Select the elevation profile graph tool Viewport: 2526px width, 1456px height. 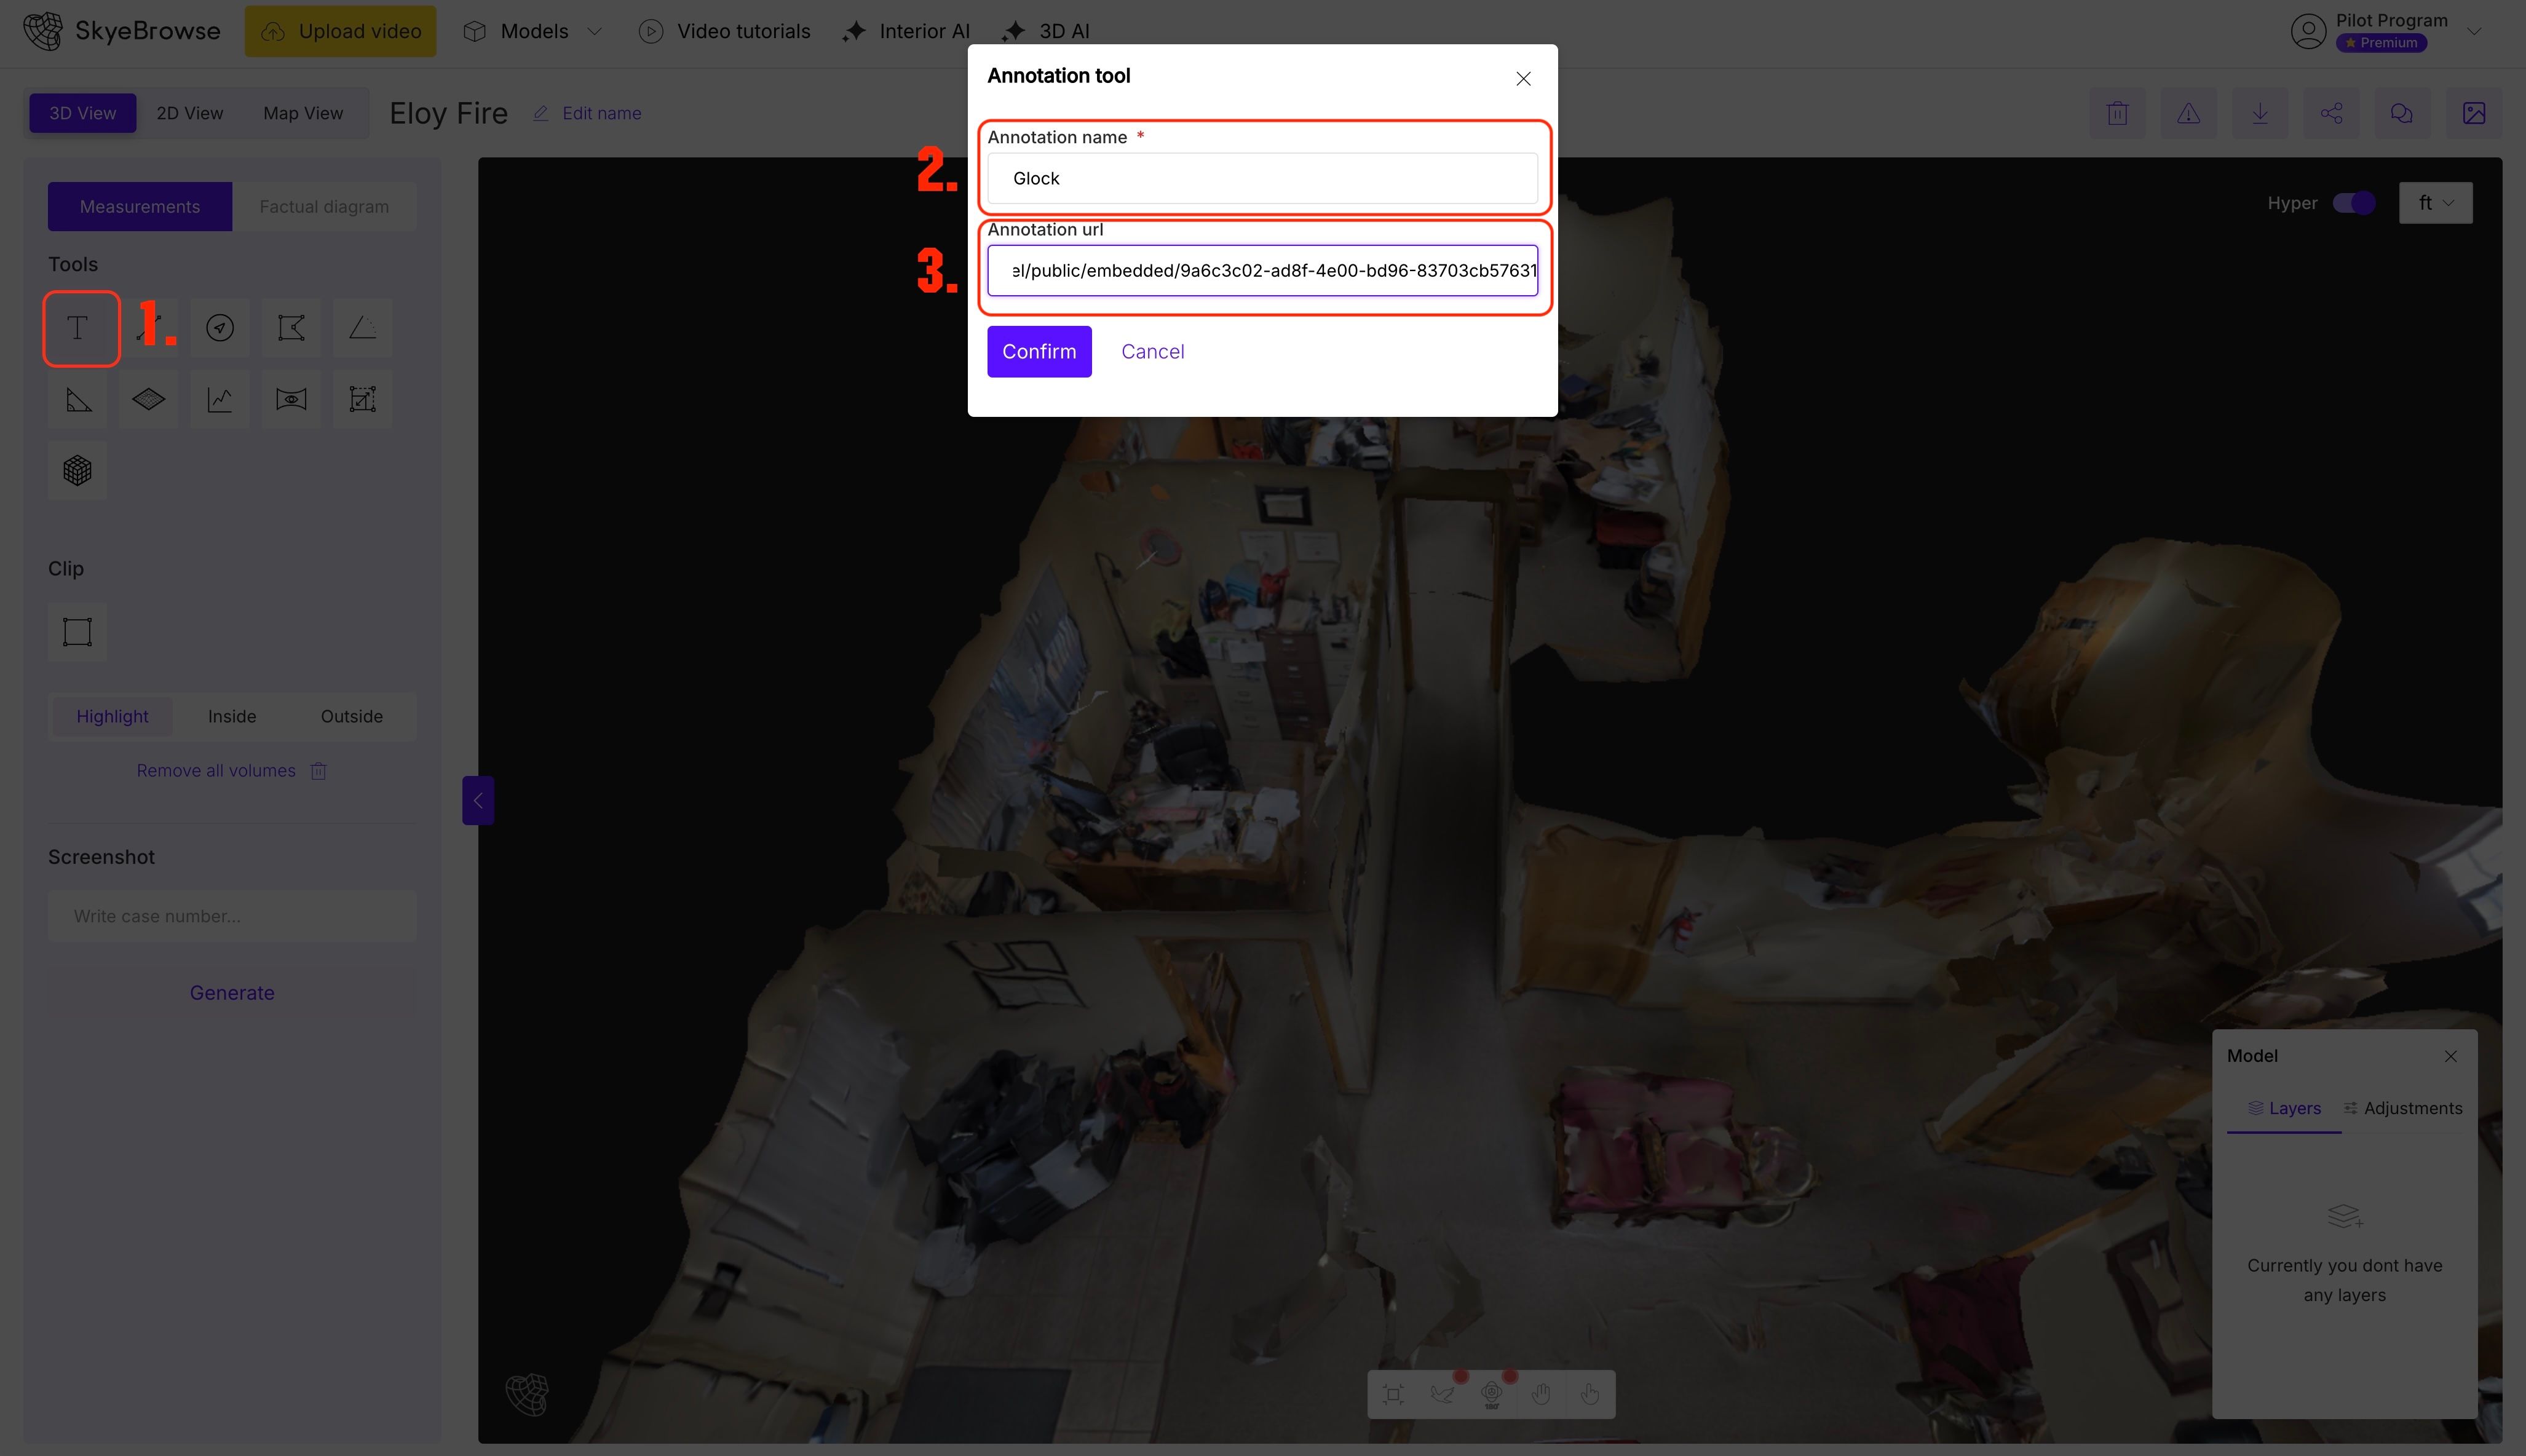coord(220,400)
